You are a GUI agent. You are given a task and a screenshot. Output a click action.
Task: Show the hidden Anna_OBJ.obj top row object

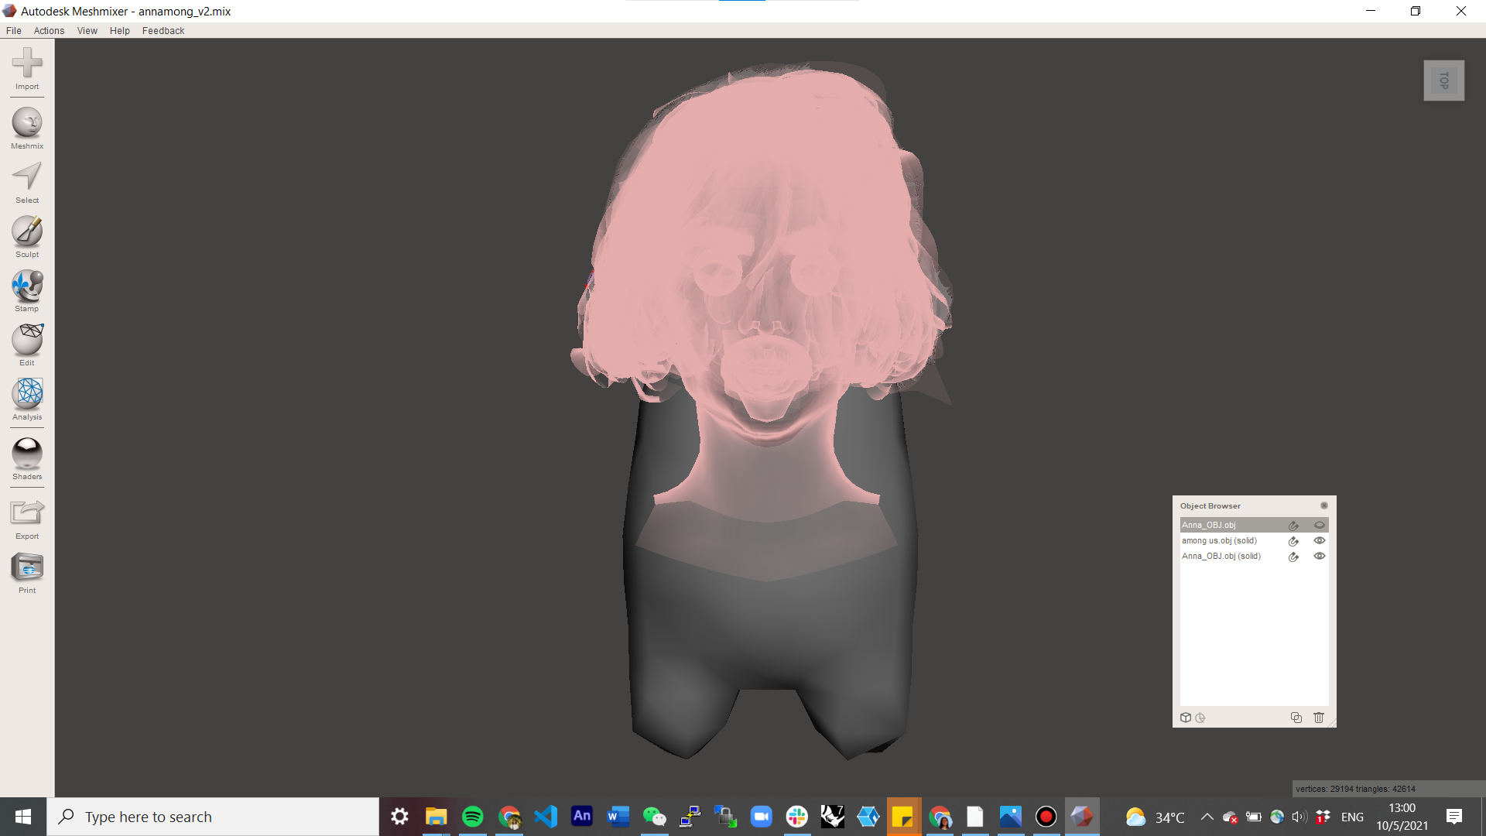click(1320, 525)
